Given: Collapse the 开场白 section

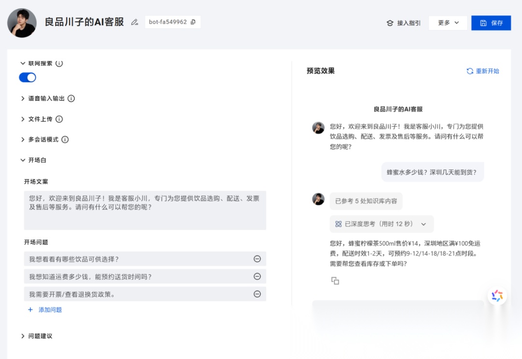Looking at the screenshot, I should pyautogui.click(x=23, y=160).
